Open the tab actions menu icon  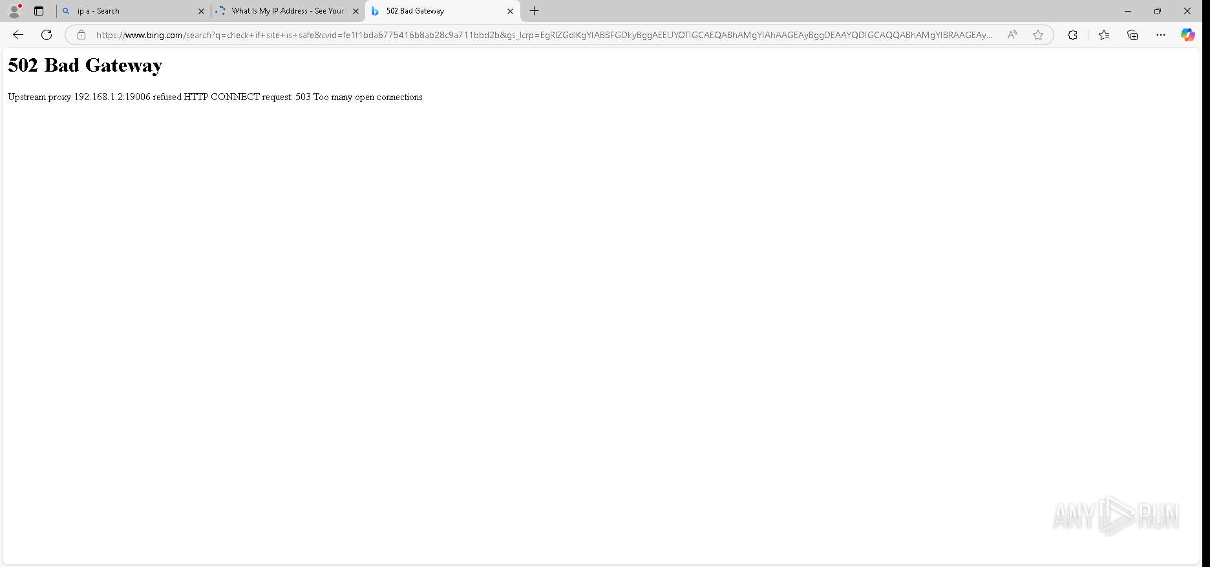point(39,11)
